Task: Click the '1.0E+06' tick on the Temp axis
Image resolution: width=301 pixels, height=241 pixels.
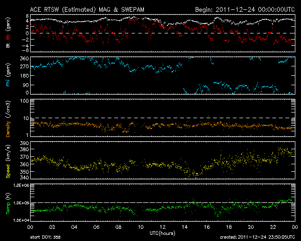Action: point(21,185)
